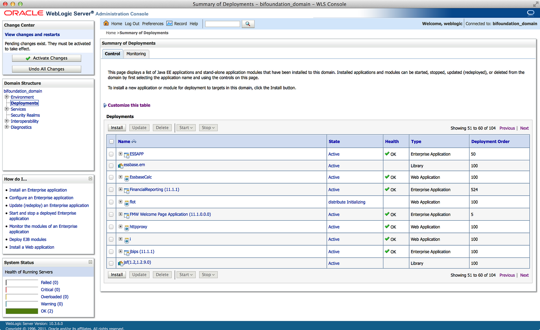Click the bottom Delete button
Screen dimensions: 540x330
(162, 275)
